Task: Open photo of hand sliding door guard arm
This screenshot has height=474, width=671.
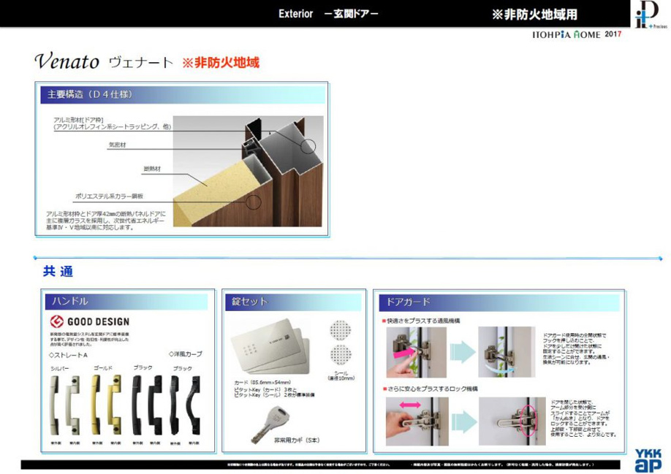Action: pos(417,422)
